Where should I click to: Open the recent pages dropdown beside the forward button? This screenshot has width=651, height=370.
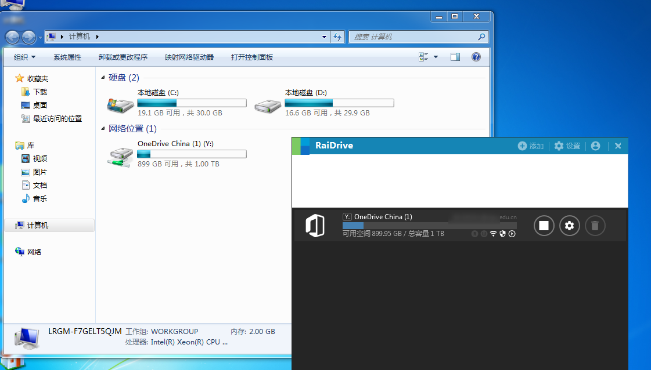[x=40, y=37]
